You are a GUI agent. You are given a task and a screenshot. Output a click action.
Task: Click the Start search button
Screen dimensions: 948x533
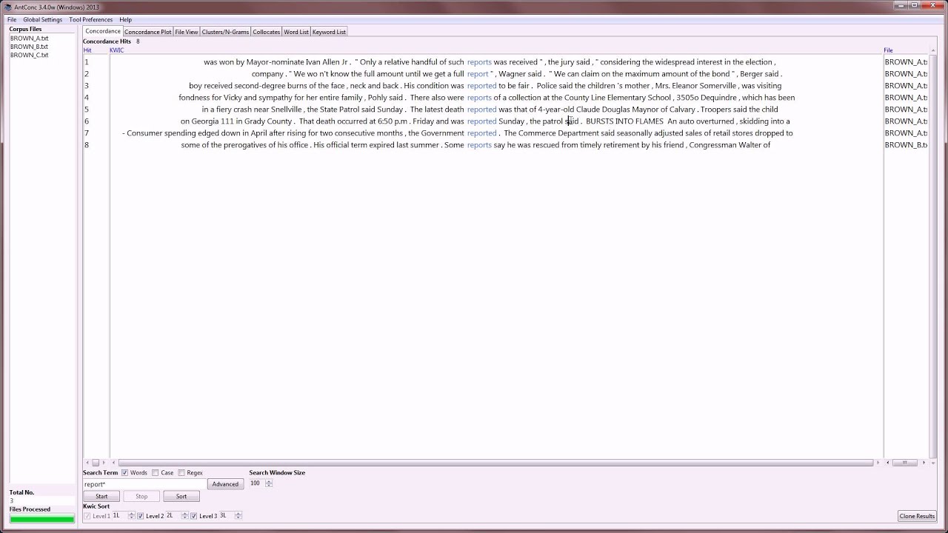101,497
